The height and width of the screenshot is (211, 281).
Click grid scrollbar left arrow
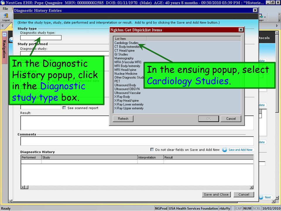coord(23,187)
